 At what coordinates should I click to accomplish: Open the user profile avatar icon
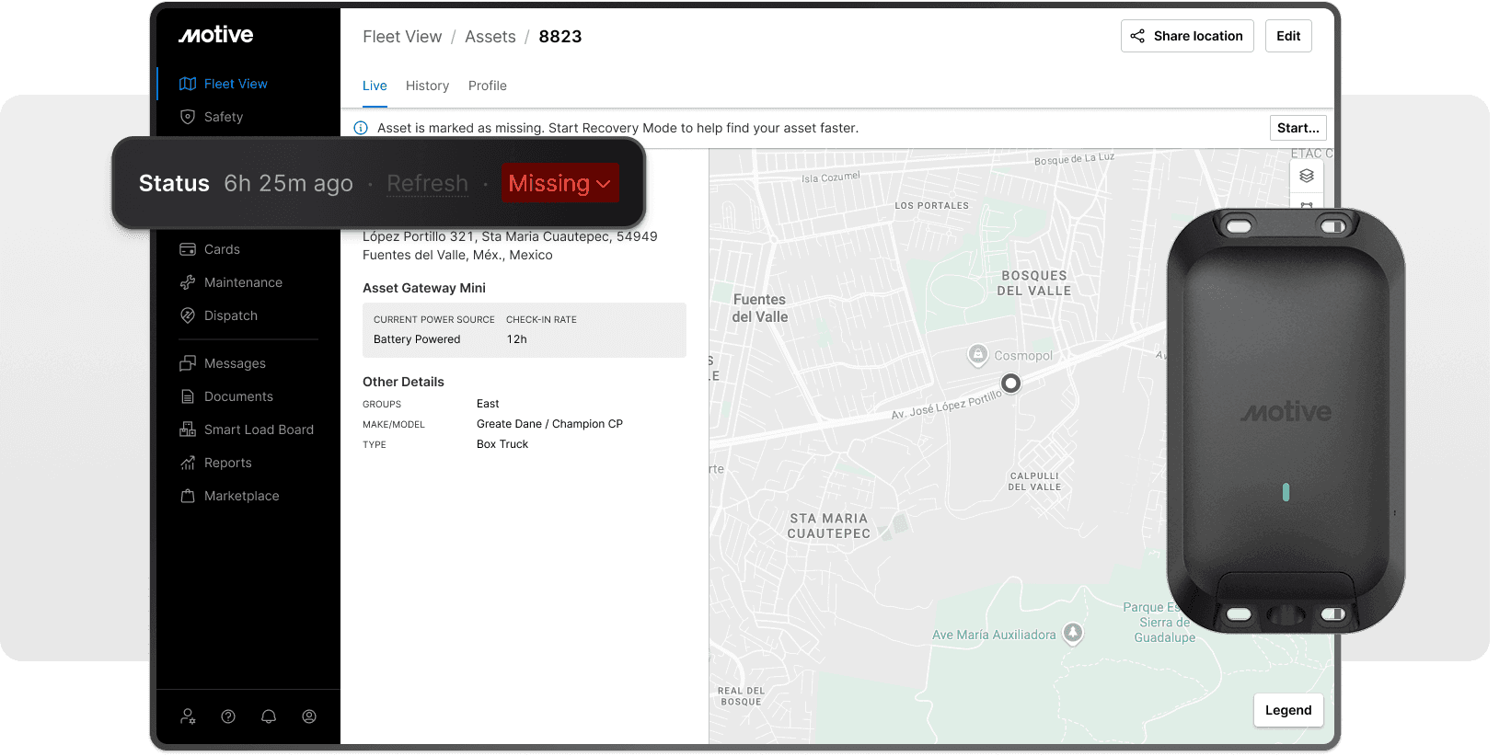click(x=309, y=716)
